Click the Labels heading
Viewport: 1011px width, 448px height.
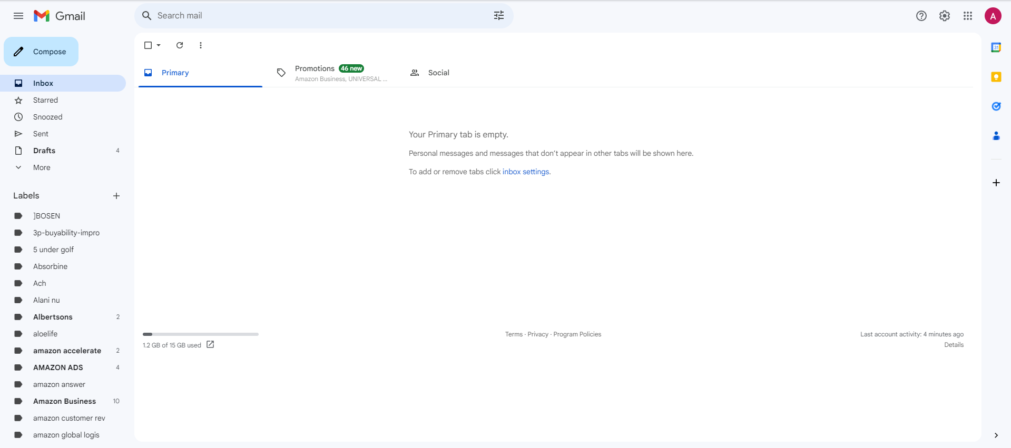26,195
